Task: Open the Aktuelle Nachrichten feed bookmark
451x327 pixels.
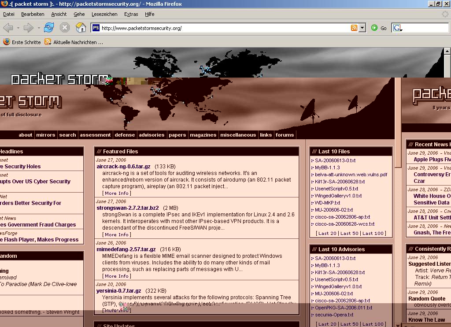Action: point(74,42)
